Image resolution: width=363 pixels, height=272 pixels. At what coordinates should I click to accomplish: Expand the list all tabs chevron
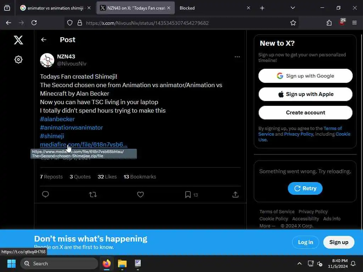[292, 8]
